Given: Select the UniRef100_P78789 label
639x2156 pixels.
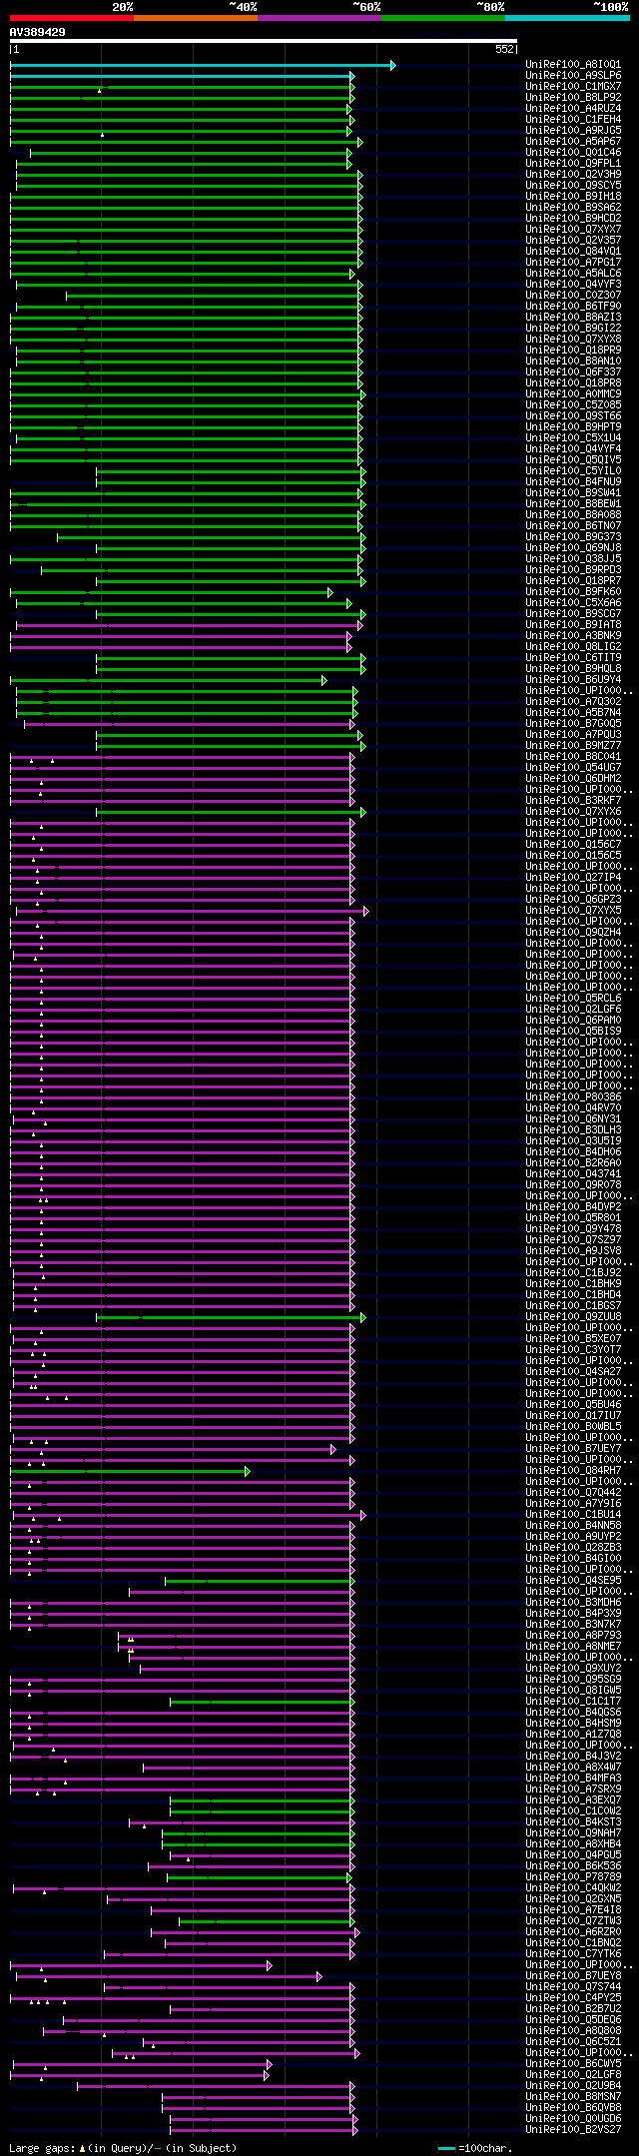Looking at the screenshot, I should point(573,1877).
